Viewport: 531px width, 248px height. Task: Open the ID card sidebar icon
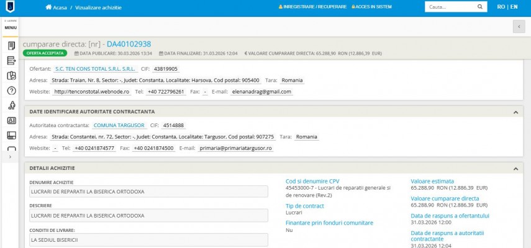11,120
